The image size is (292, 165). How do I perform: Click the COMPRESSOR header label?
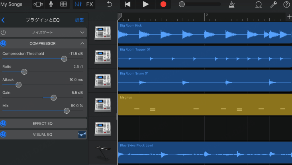pos(43,43)
